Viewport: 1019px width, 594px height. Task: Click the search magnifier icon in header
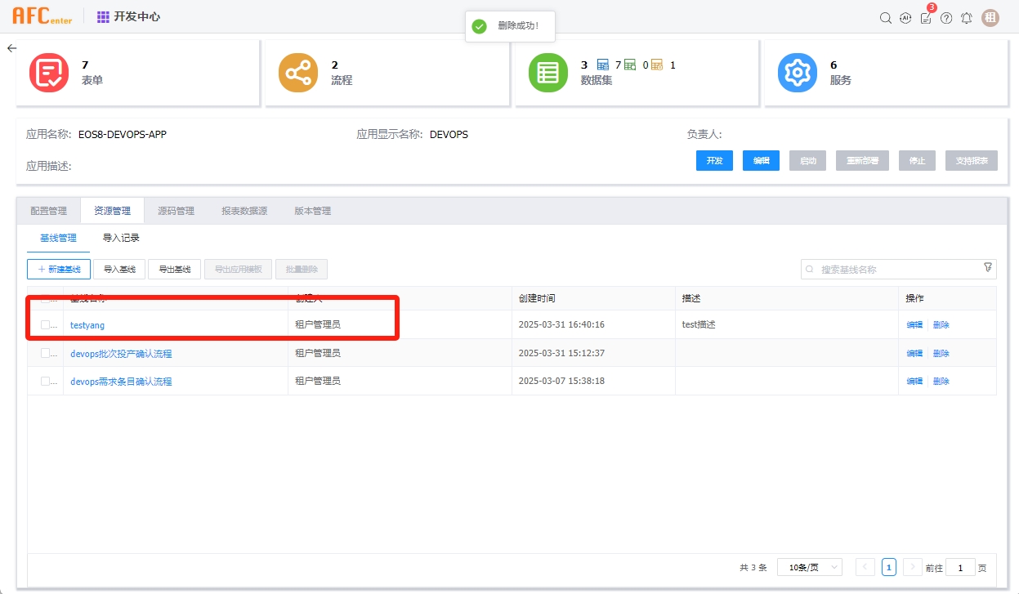pos(885,18)
